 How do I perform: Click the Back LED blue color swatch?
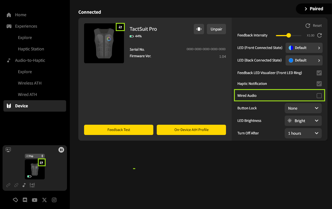click(291, 60)
